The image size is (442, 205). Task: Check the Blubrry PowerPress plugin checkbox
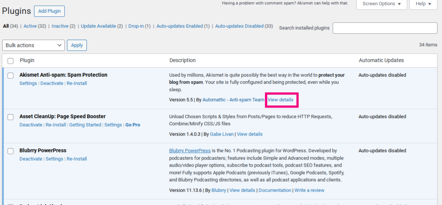10,151
